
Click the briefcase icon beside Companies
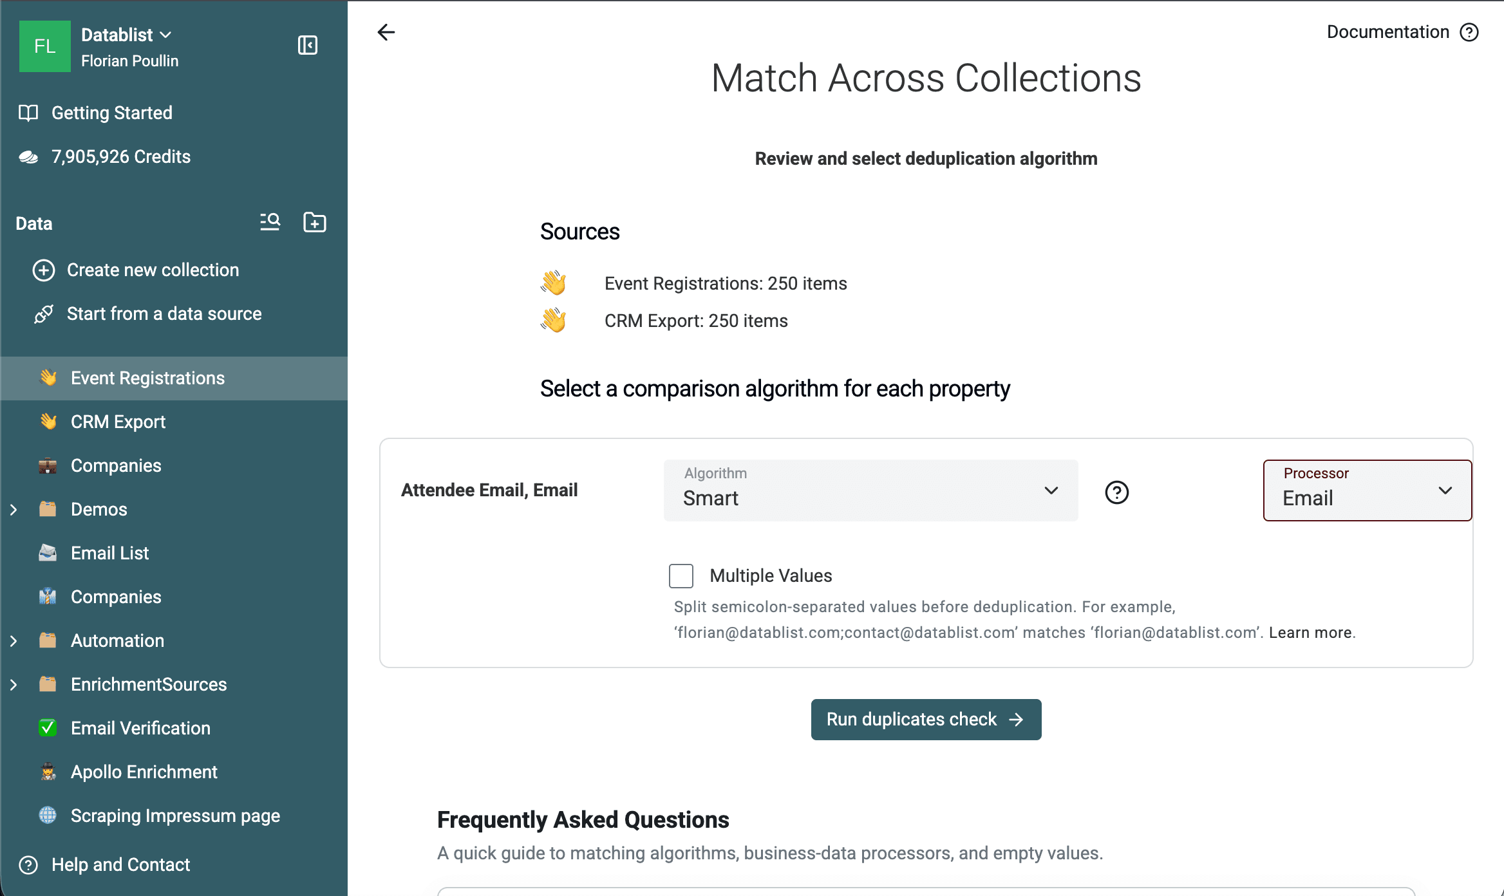pos(48,465)
